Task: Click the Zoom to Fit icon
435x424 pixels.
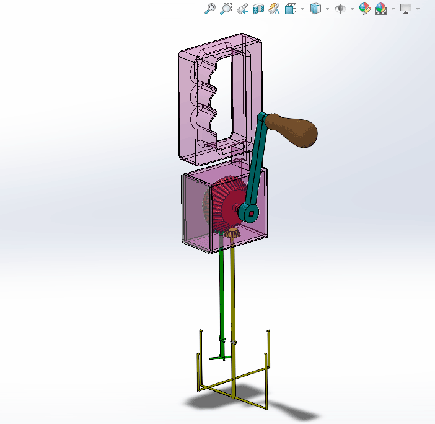Action: [210, 9]
